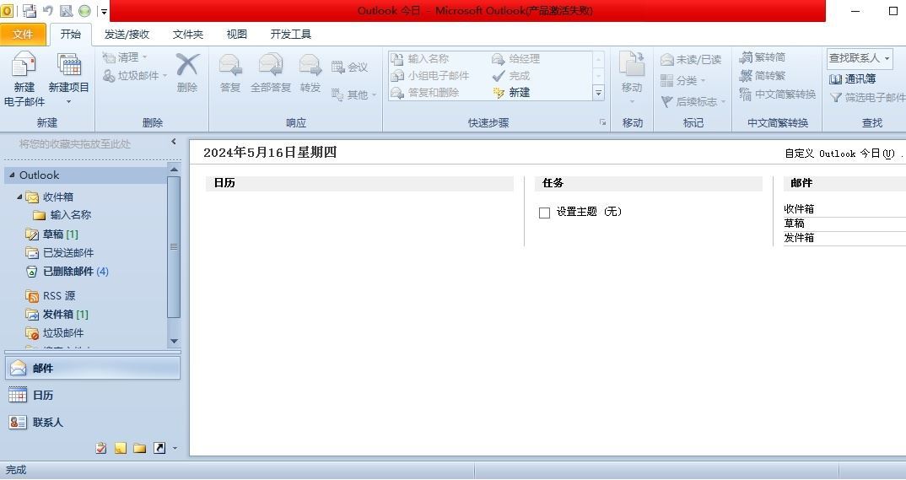
Task: Open the Calendar (日历) navigation button
Action: tap(93, 395)
